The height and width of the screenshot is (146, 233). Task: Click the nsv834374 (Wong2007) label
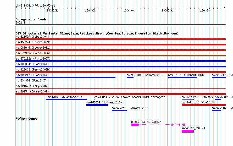[x=31, y=80]
